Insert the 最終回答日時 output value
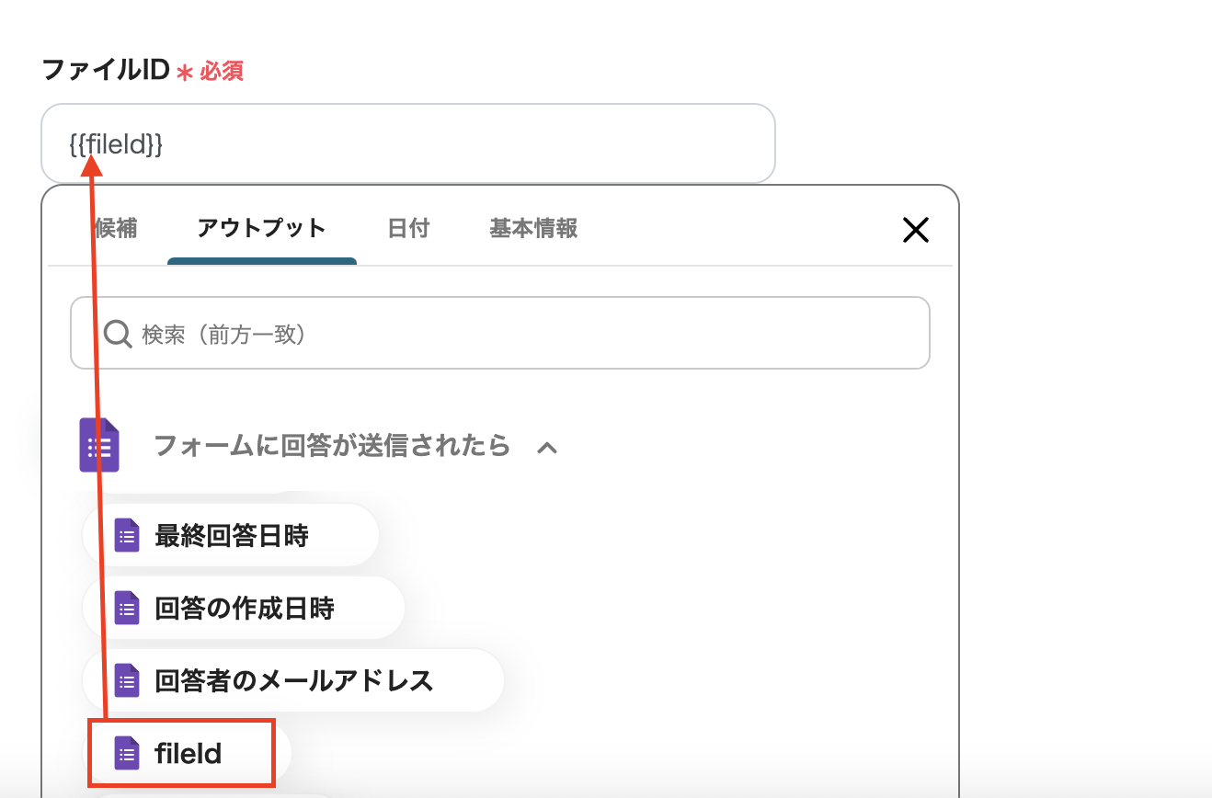The width and height of the screenshot is (1212, 798). (231, 535)
